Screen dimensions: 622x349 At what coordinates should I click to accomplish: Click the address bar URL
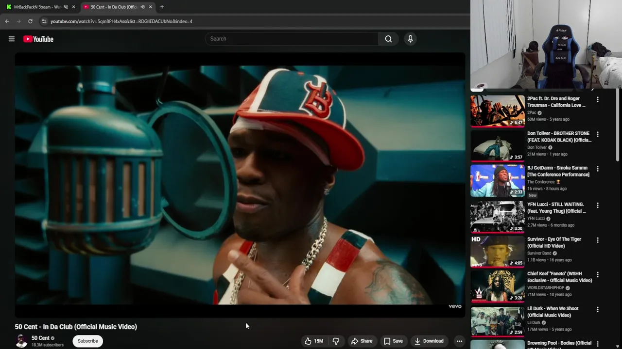tap(121, 21)
